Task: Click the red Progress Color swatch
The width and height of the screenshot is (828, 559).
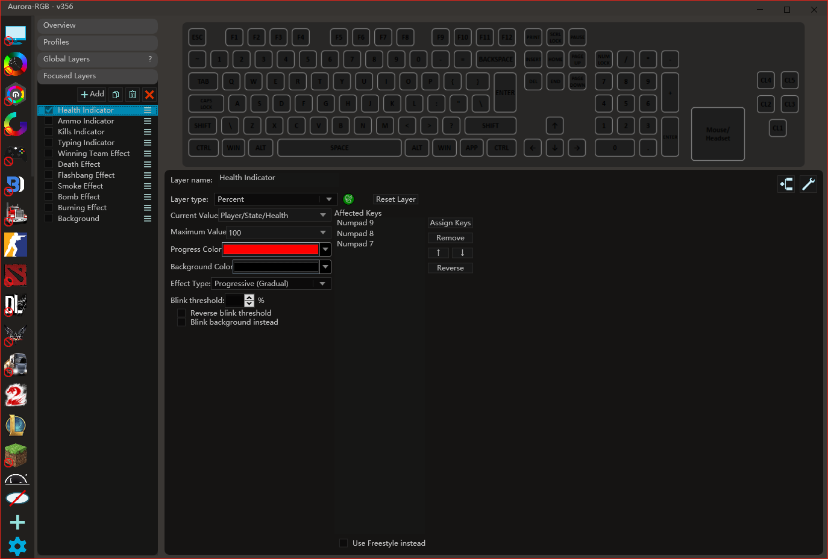Action: 271,249
